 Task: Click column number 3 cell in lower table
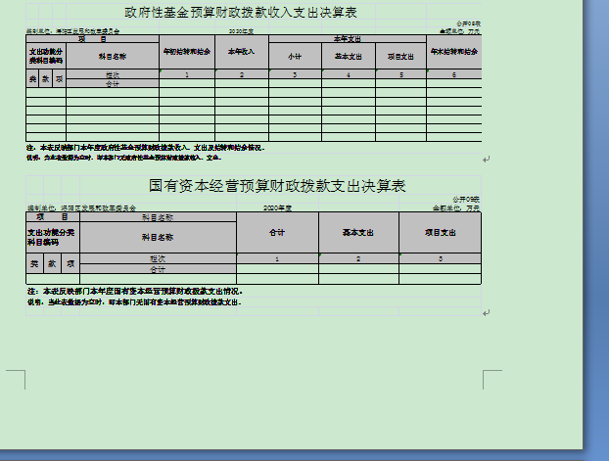(440, 258)
